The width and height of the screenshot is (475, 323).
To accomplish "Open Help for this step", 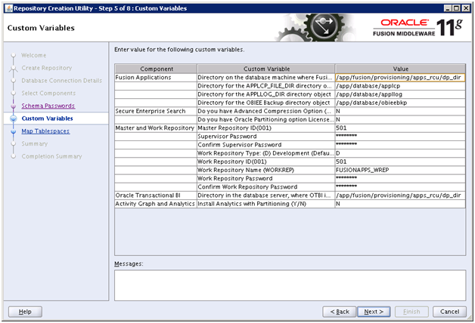I will pos(25,312).
